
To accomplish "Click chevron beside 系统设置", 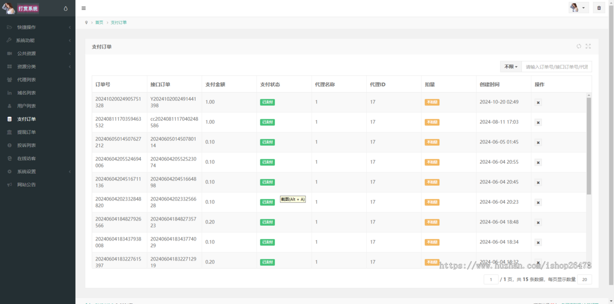I will (x=70, y=171).
